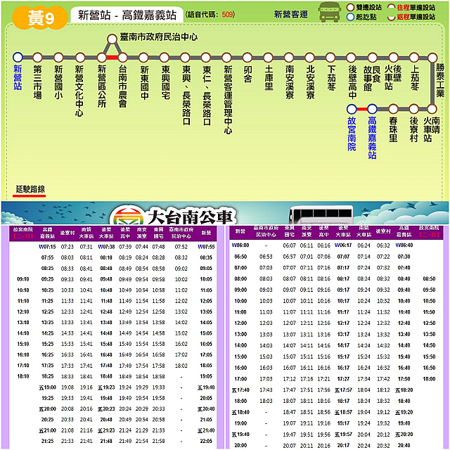The height and width of the screenshot is (450, 450).
Task: Select the 卯舍 stop circle
Action: [247, 58]
